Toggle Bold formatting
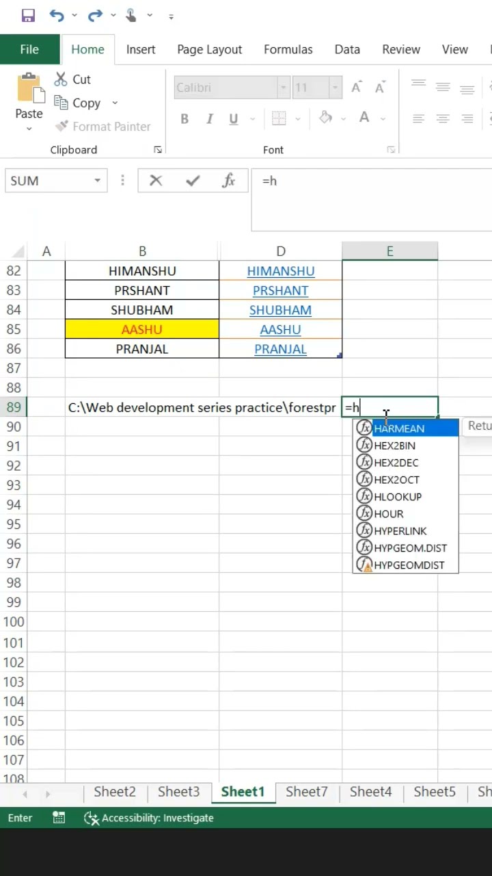The width and height of the screenshot is (492, 876). pos(184,119)
